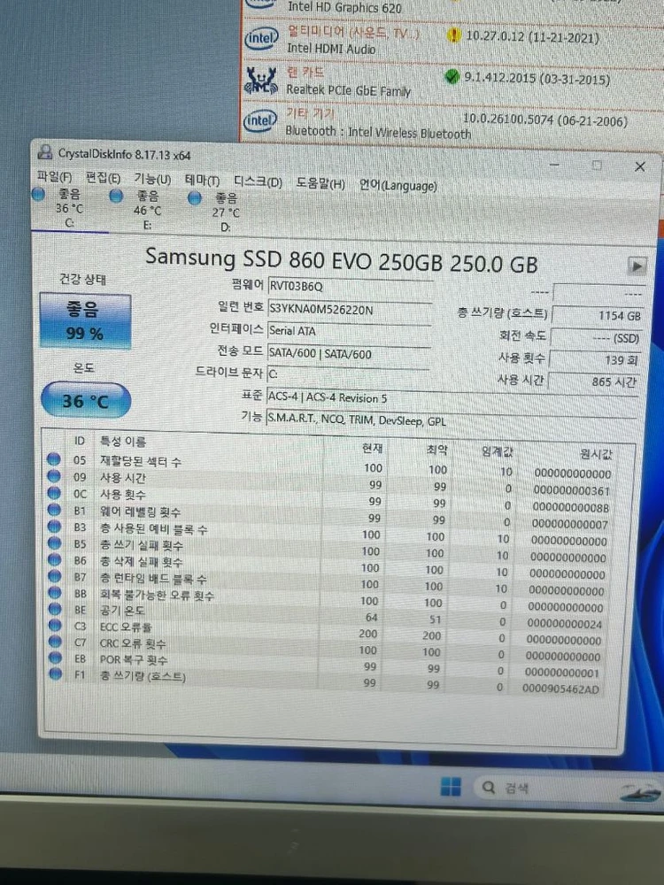Select the 웨어 레벨링 횟수 attribute name
Viewport: 664px width, 885px height.
coord(140,512)
